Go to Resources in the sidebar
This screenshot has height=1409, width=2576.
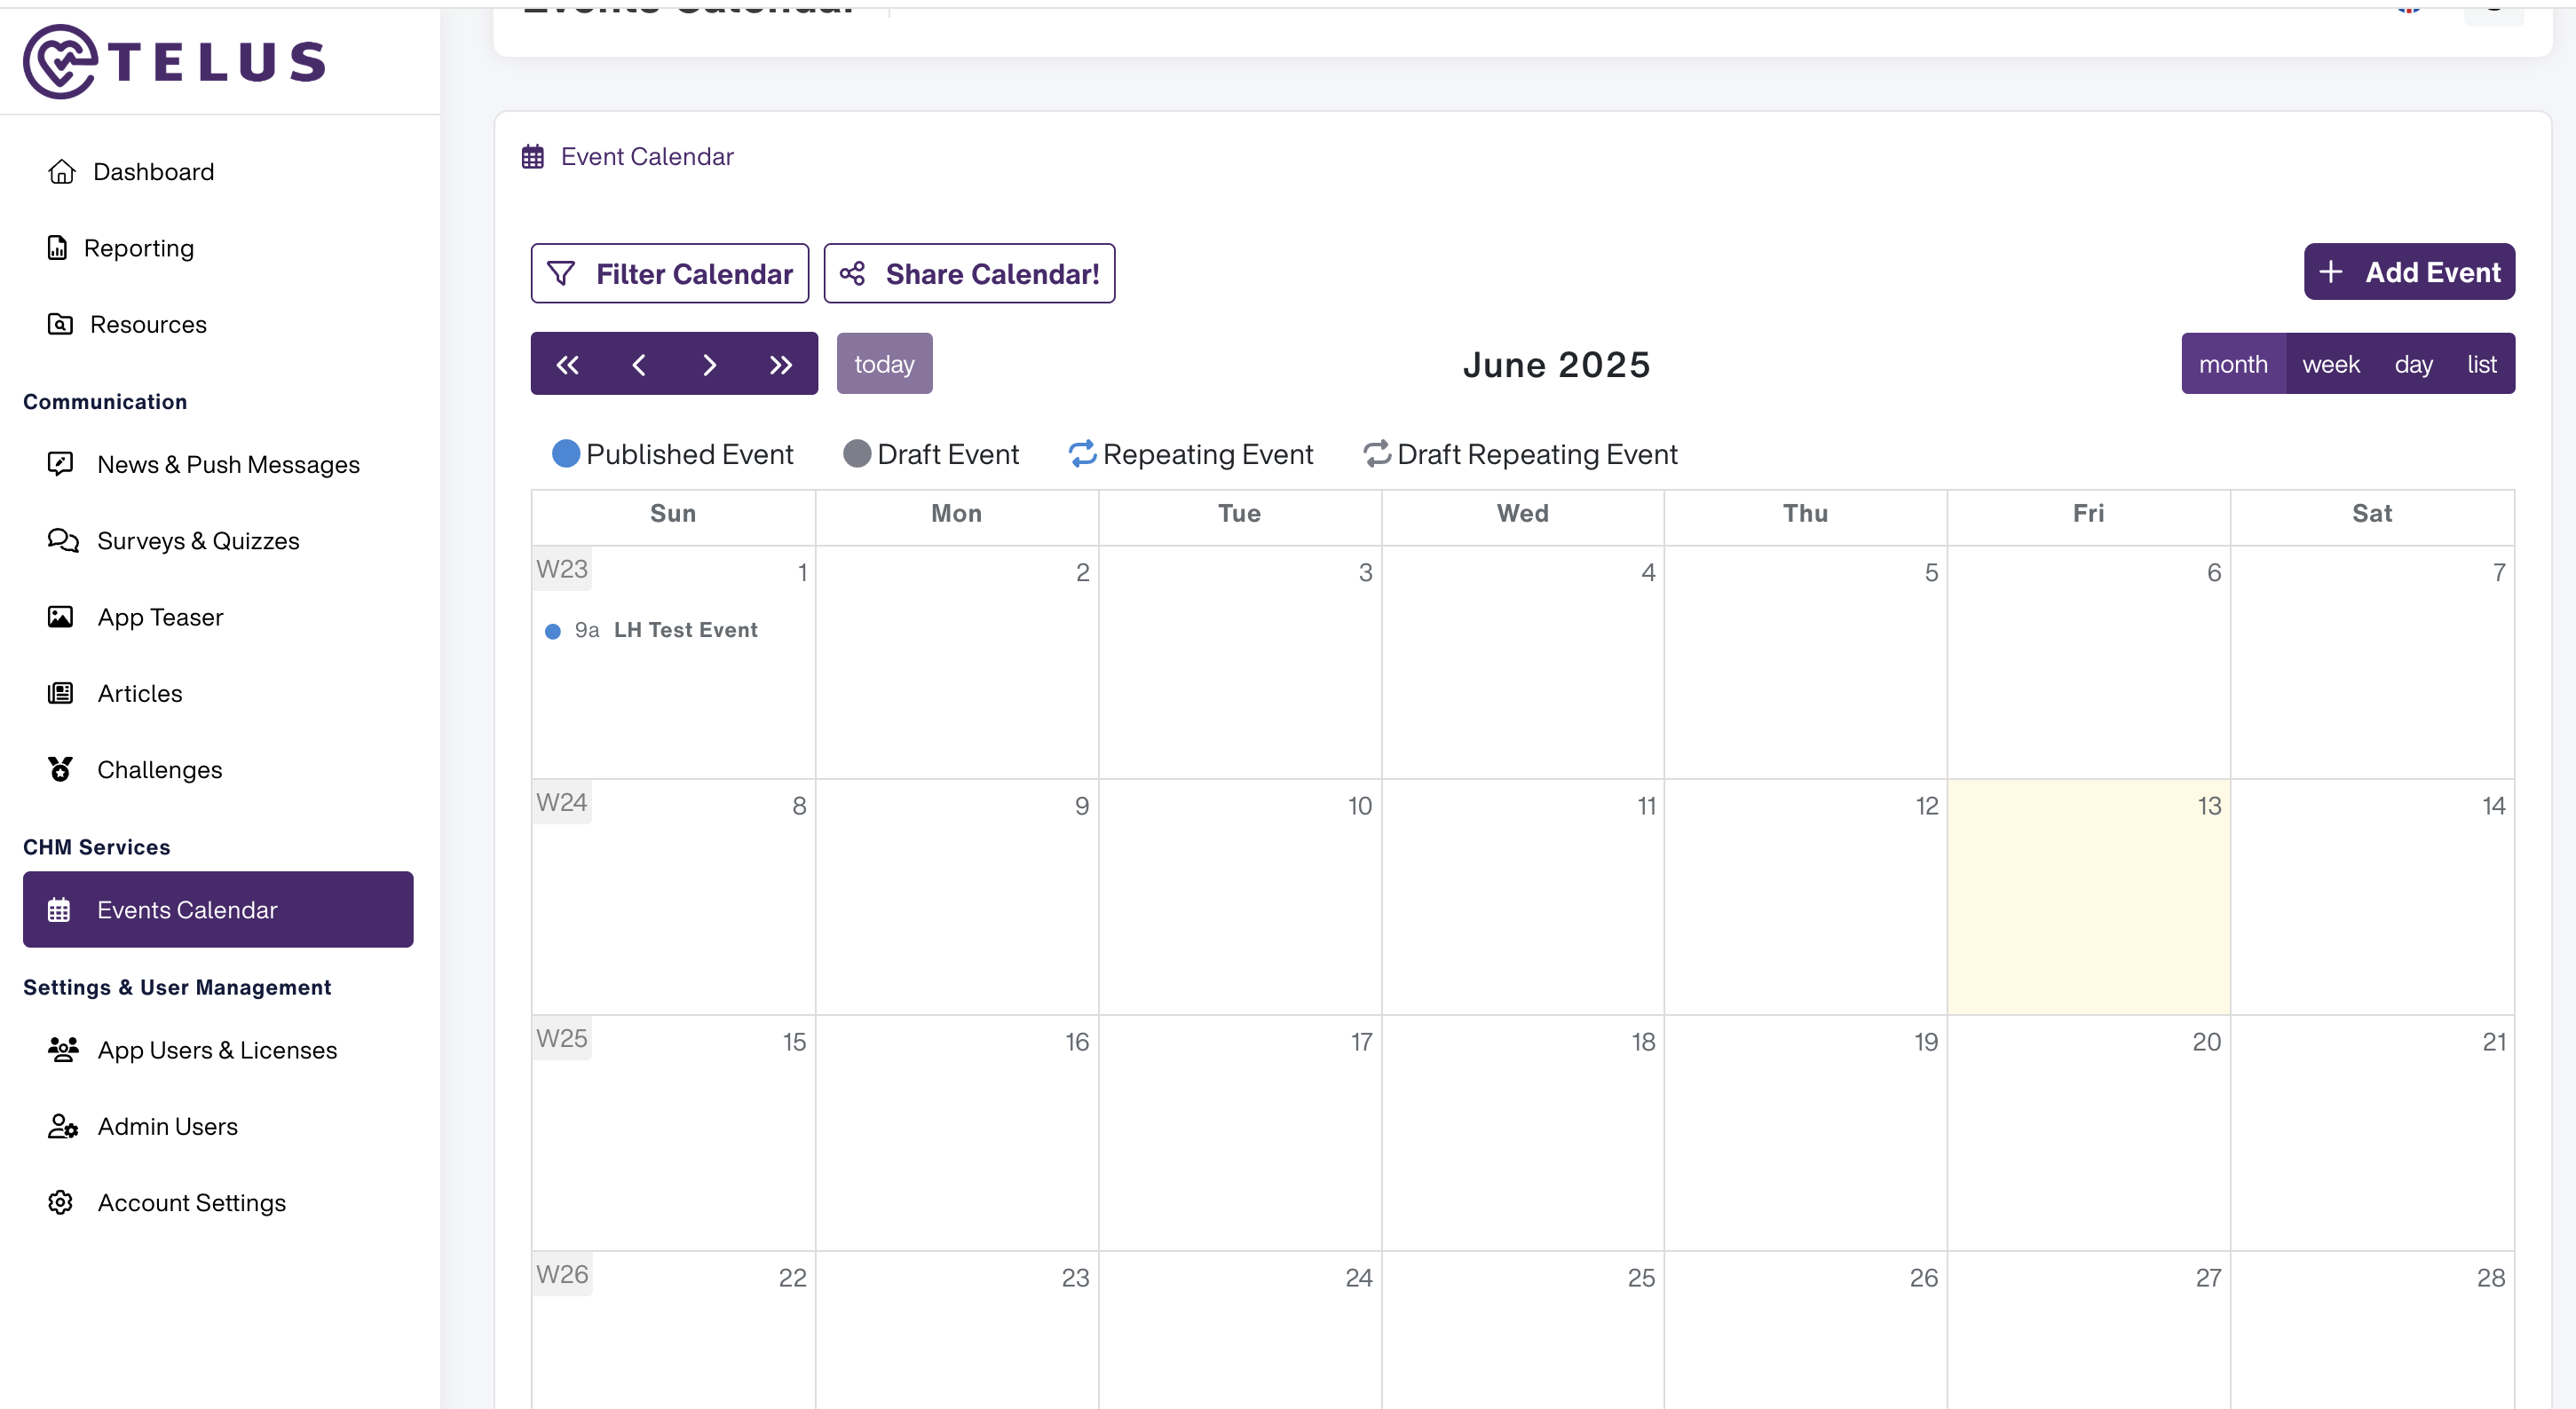tap(147, 325)
